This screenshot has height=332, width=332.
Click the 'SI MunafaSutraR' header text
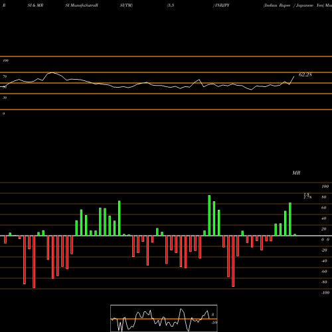[x=82, y=5]
